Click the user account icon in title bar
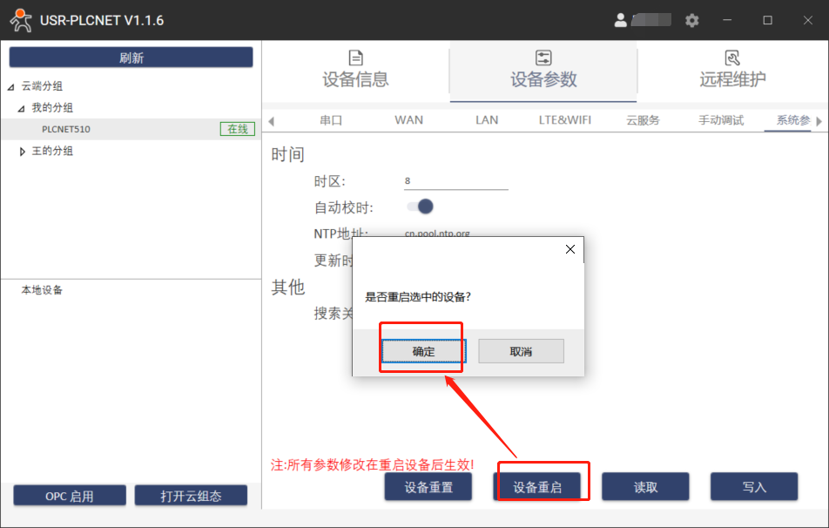The width and height of the screenshot is (829, 528). pos(620,20)
